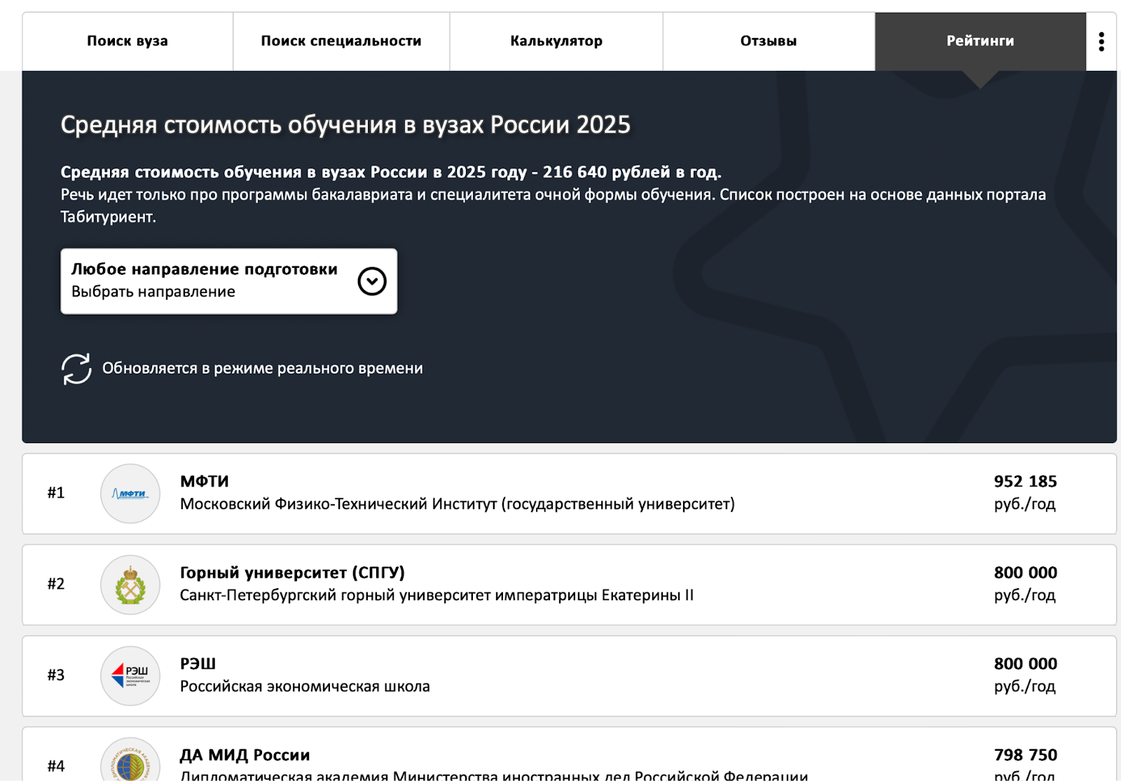
Task: Open the МФТИ logo thumbnail
Action: [130, 494]
